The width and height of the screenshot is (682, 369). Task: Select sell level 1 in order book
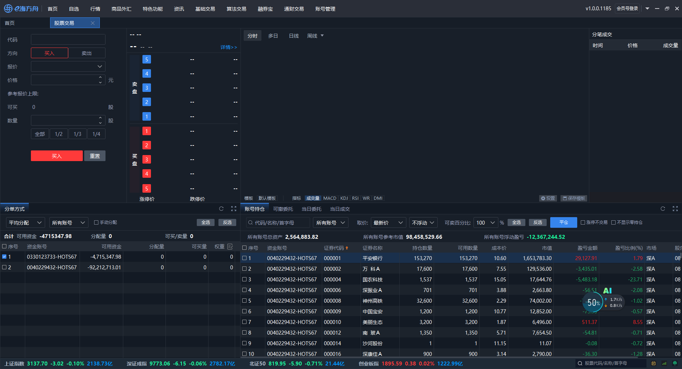[x=147, y=116]
